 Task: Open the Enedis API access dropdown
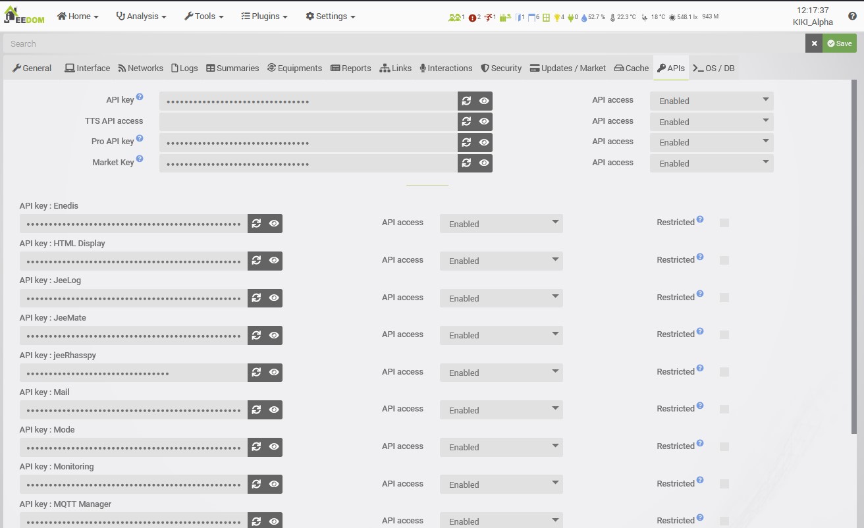pos(501,224)
